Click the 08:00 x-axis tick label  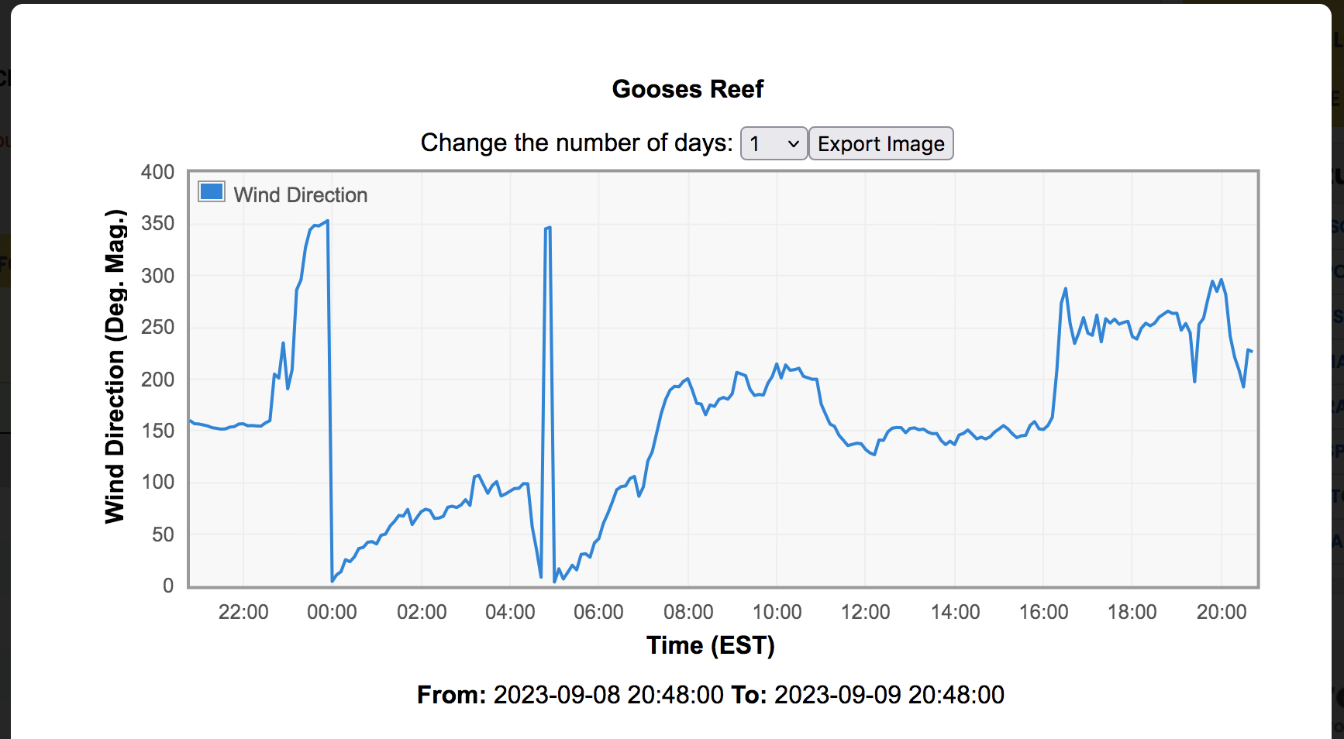point(688,612)
